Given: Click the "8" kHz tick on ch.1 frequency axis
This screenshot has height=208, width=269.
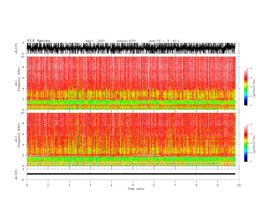Looking at the screenshot, I should [x=23, y=67].
